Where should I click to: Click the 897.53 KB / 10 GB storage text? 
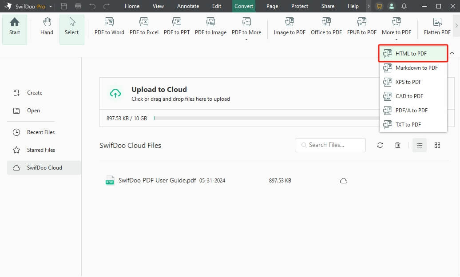[x=127, y=118]
